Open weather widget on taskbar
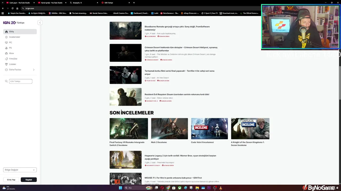The height and width of the screenshot is (191, 341). click(x=9, y=188)
